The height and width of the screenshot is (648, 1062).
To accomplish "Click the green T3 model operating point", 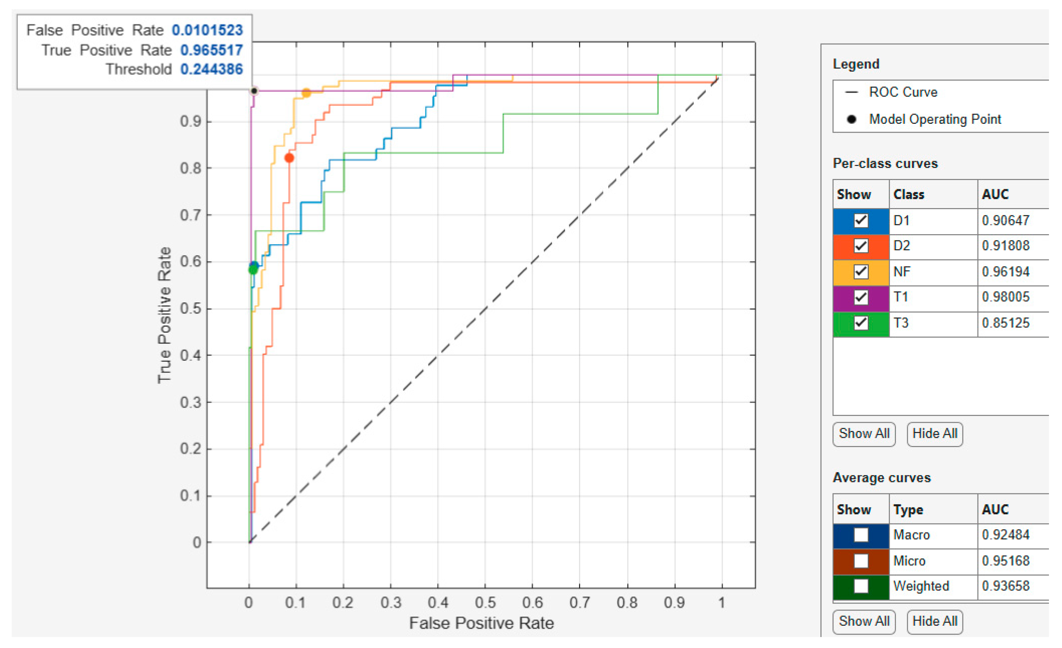I will (253, 271).
